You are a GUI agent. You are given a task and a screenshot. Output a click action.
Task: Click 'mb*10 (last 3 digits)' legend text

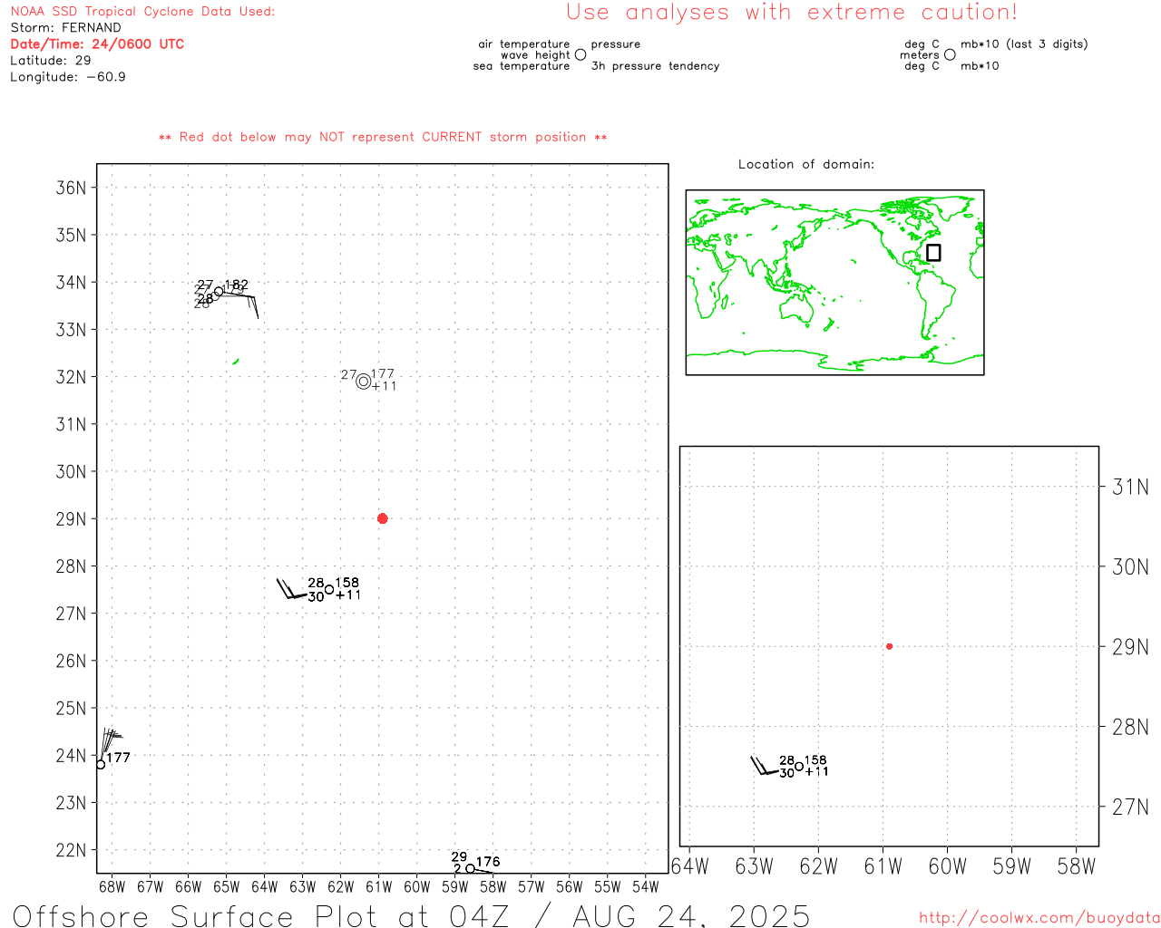[x=1024, y=43]
